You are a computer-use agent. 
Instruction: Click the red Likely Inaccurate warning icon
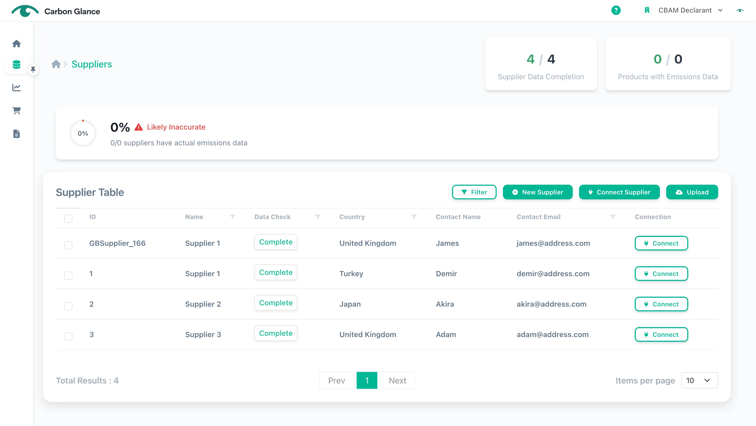(x=139, y=127)
